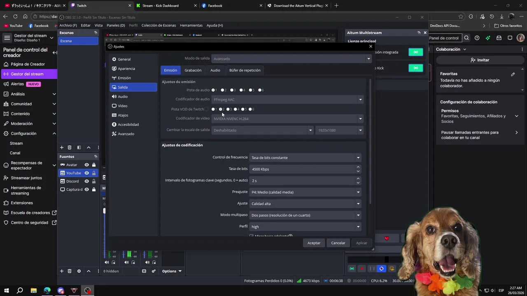Click Tasa de bits 4500 Kbps field
Image resolution: width=527 pixels, height=296 pixels.
point(305,169)
